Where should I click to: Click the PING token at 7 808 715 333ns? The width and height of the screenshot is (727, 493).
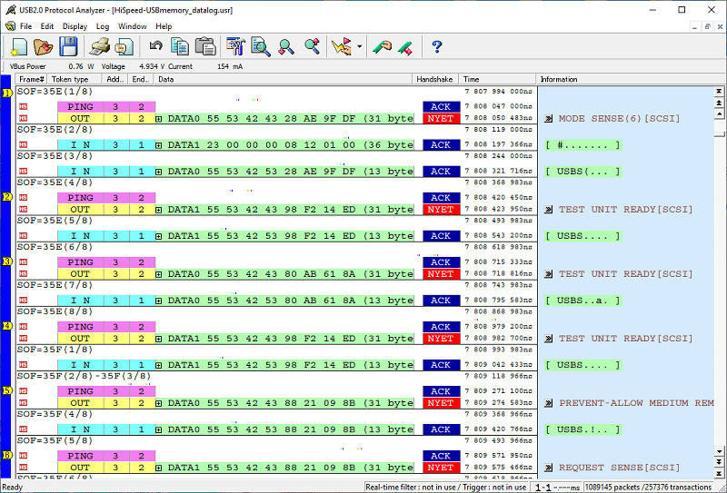(x=81, y=262)
